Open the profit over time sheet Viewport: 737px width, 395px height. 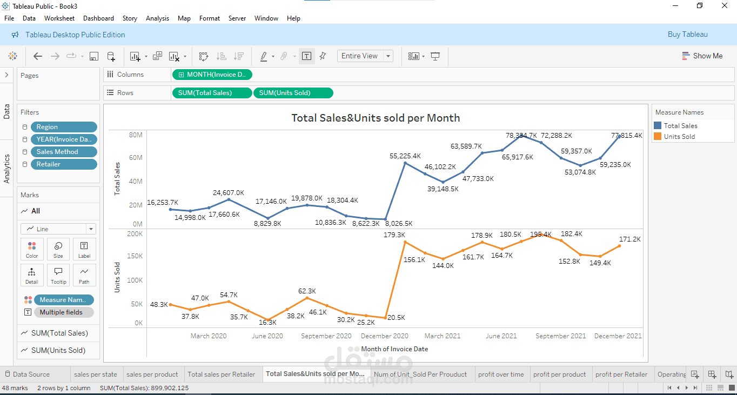501,374
